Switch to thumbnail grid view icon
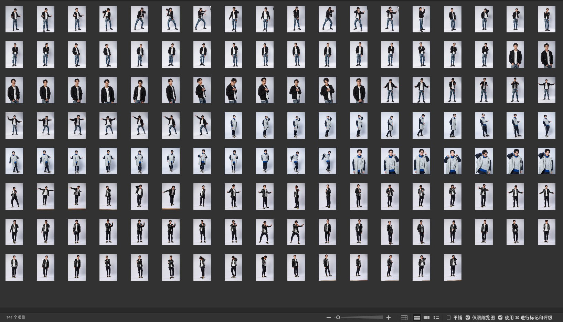Viewport: 563px width, 322px height. (x=417, y=318)
